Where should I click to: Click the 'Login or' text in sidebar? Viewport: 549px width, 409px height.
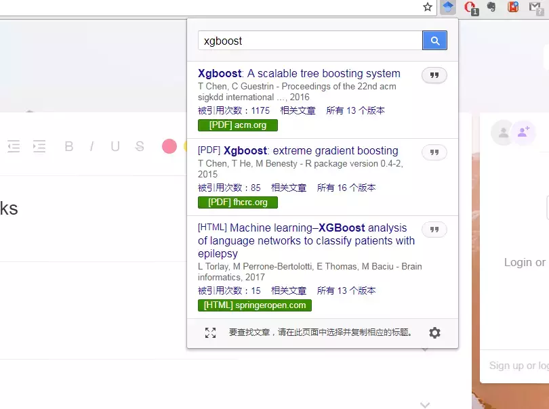click(525, 263)
